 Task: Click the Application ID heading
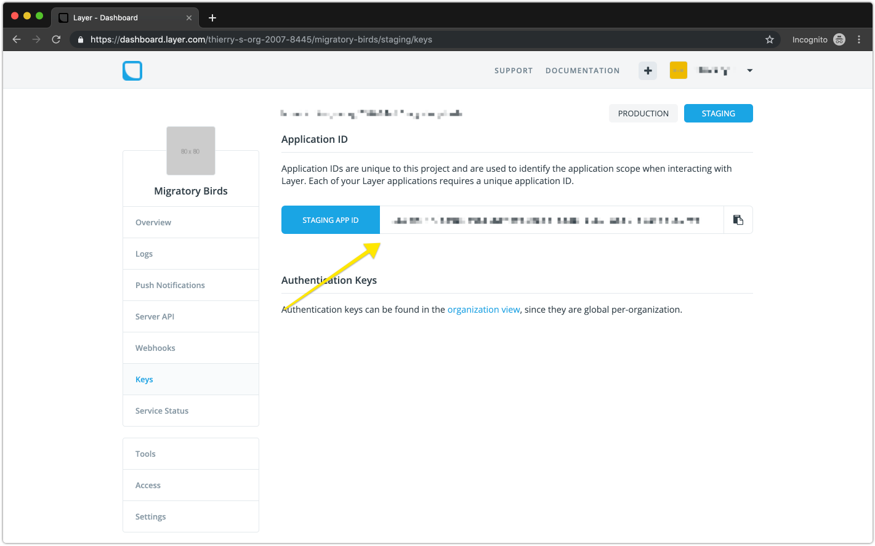pyautogui.click(x=315, y=140)
